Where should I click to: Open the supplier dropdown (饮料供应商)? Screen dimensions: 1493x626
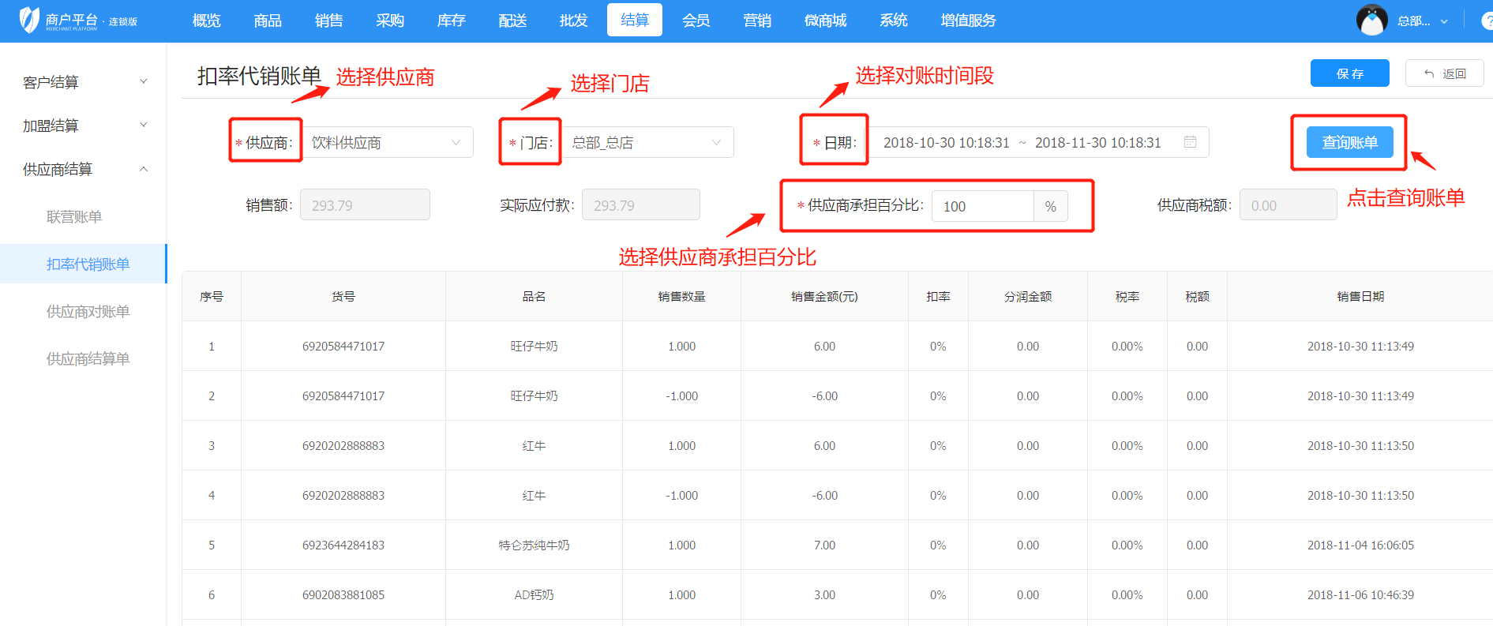tap(388, 143)
